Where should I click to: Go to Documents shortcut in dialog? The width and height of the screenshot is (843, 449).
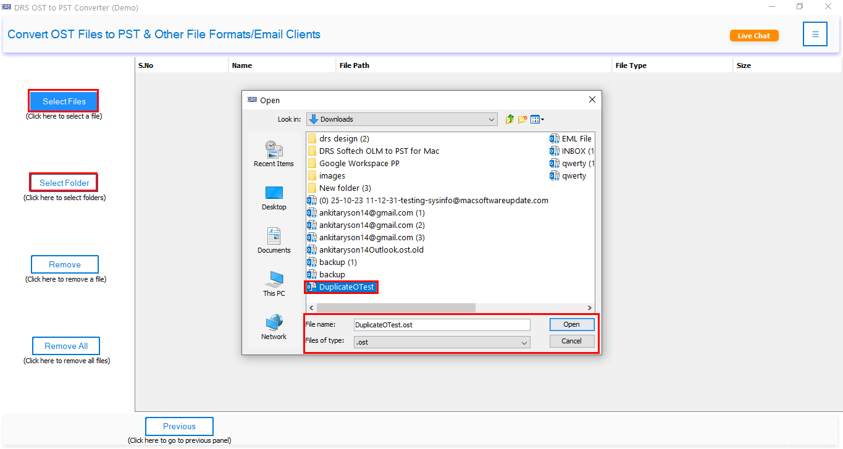click(274, 241)
